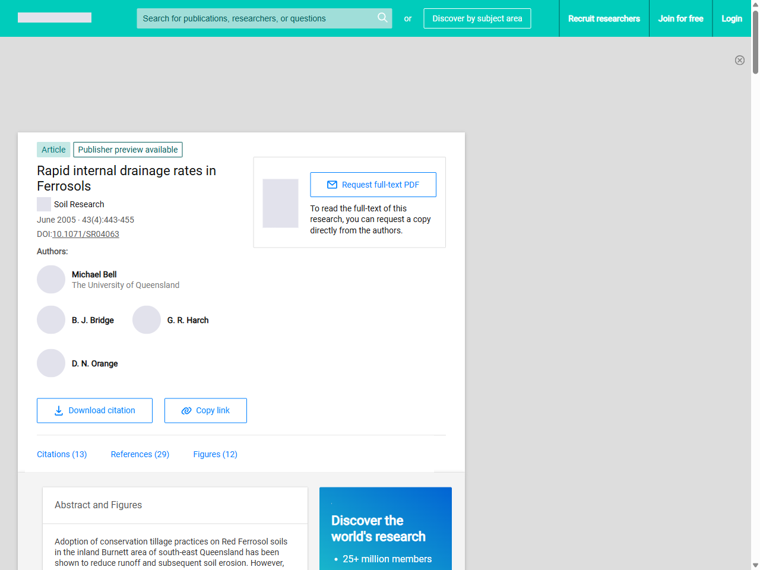760x570 pixels.
Task: Open the Figures (12) tab
Action: [215, 454]
